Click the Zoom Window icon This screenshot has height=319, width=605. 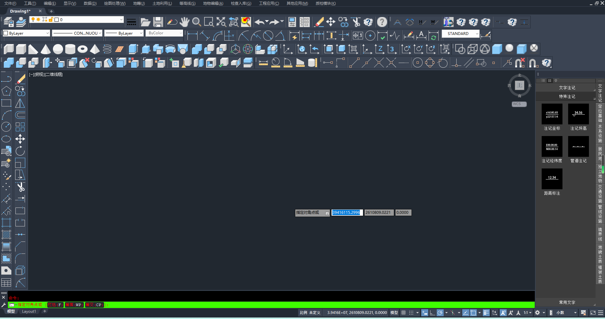[x=209, y=22]
